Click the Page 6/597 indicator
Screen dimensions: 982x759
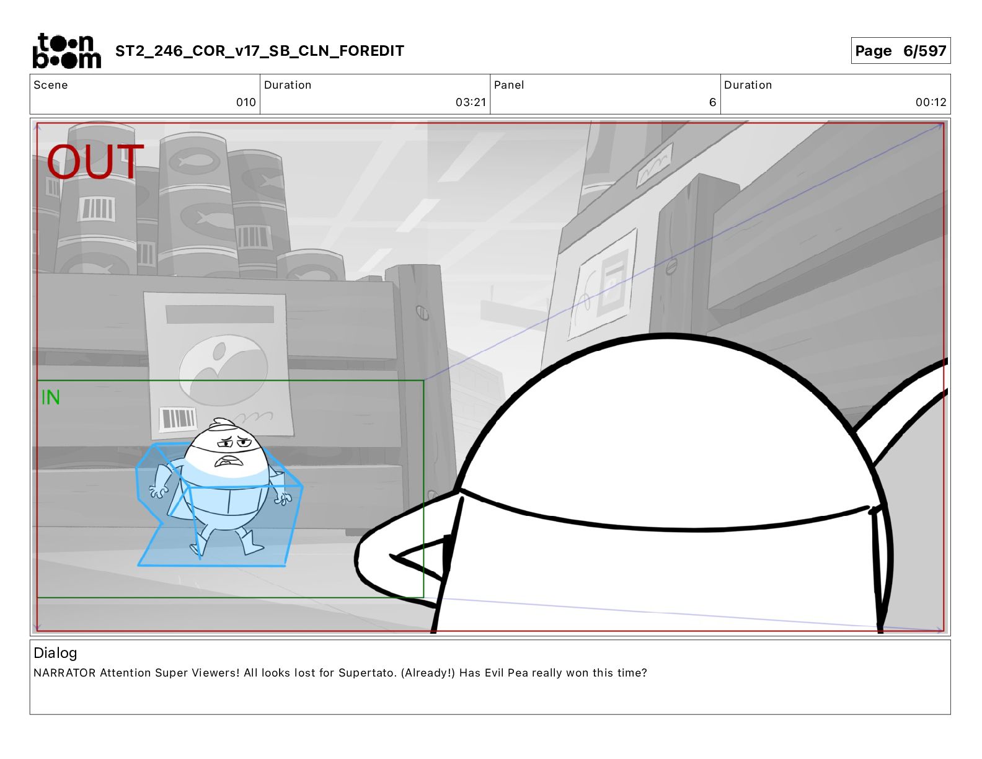[900, 51]
